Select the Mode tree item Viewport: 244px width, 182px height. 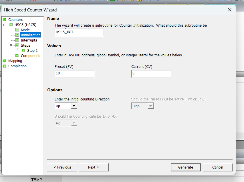[x=25, y=30]
